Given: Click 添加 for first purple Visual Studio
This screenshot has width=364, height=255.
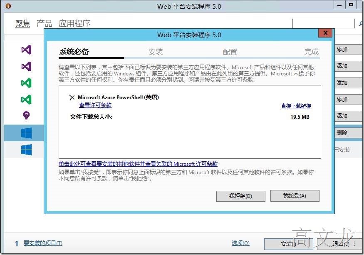Looking at the screenshot, I should [x=349, y=50].
